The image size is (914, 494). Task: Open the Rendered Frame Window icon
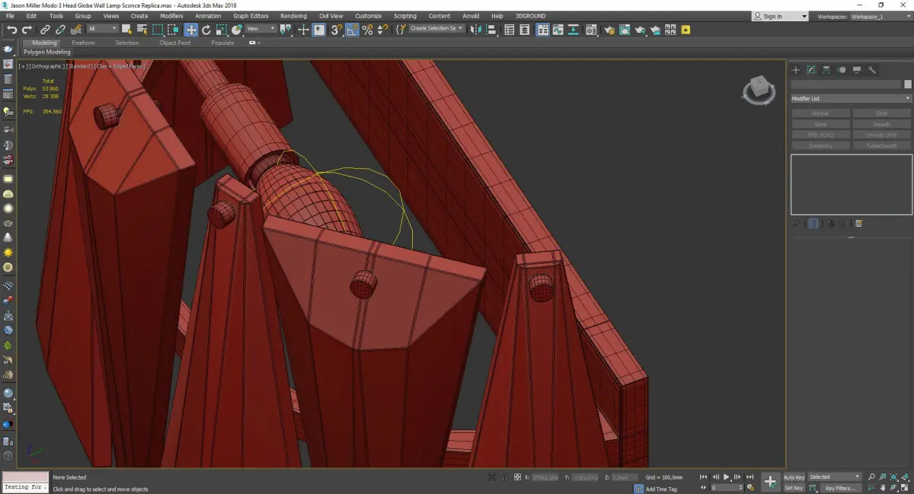625,30
